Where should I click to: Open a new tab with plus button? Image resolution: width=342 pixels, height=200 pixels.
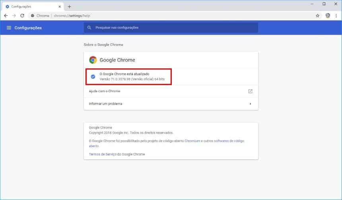69,7
